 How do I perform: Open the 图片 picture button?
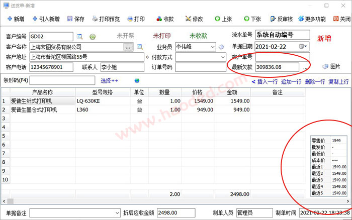coord(331,66)
